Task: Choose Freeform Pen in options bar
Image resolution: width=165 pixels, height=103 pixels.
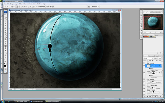Action: (20, 7)
